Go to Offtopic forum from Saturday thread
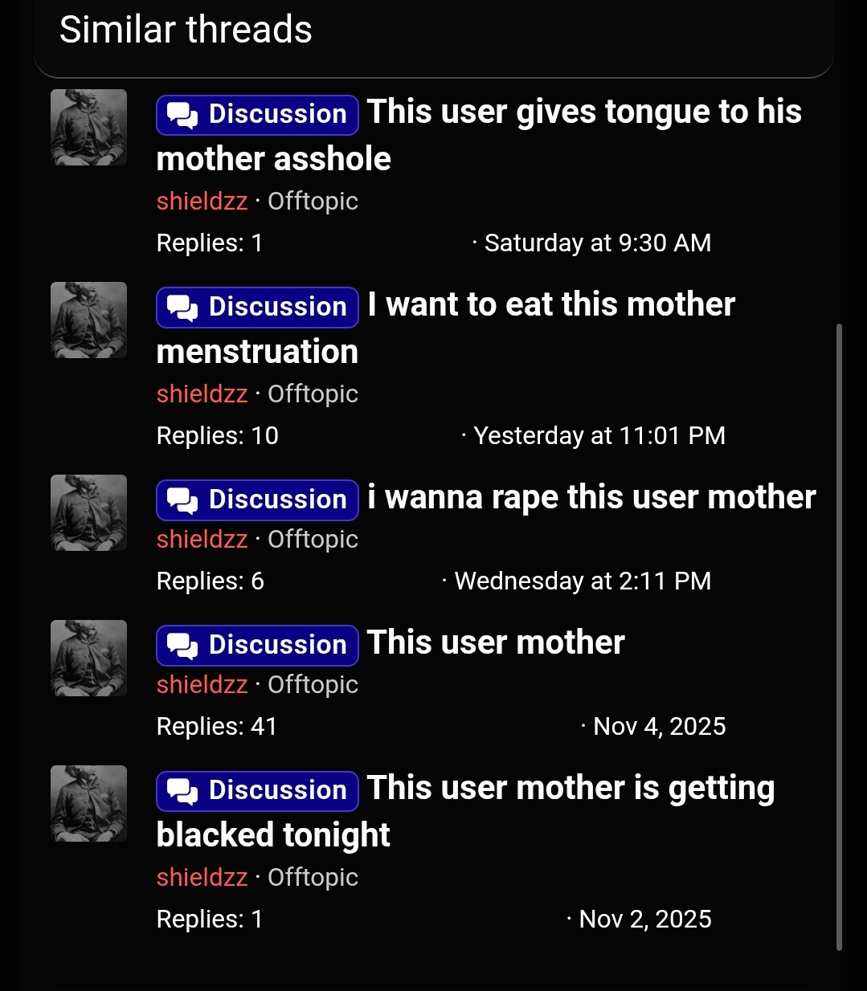867x991 pixels. (x=313, y=201)
